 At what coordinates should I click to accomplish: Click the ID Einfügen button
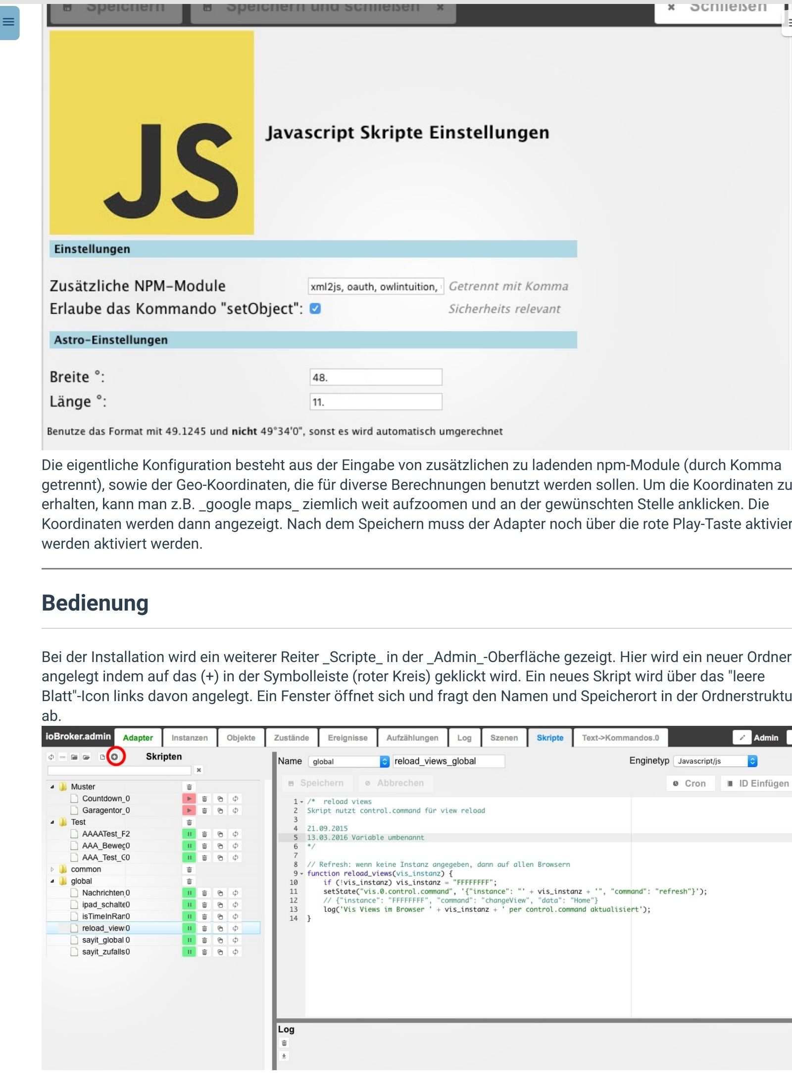(x=758, y=784)
